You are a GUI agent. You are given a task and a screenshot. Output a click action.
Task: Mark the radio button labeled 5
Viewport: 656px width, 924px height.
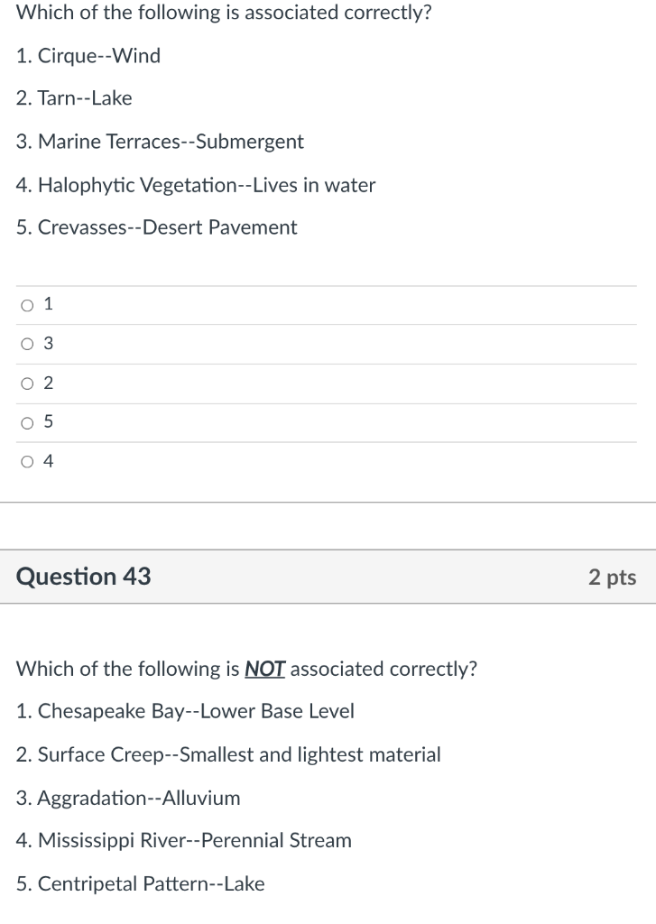(x=27, y=423)
